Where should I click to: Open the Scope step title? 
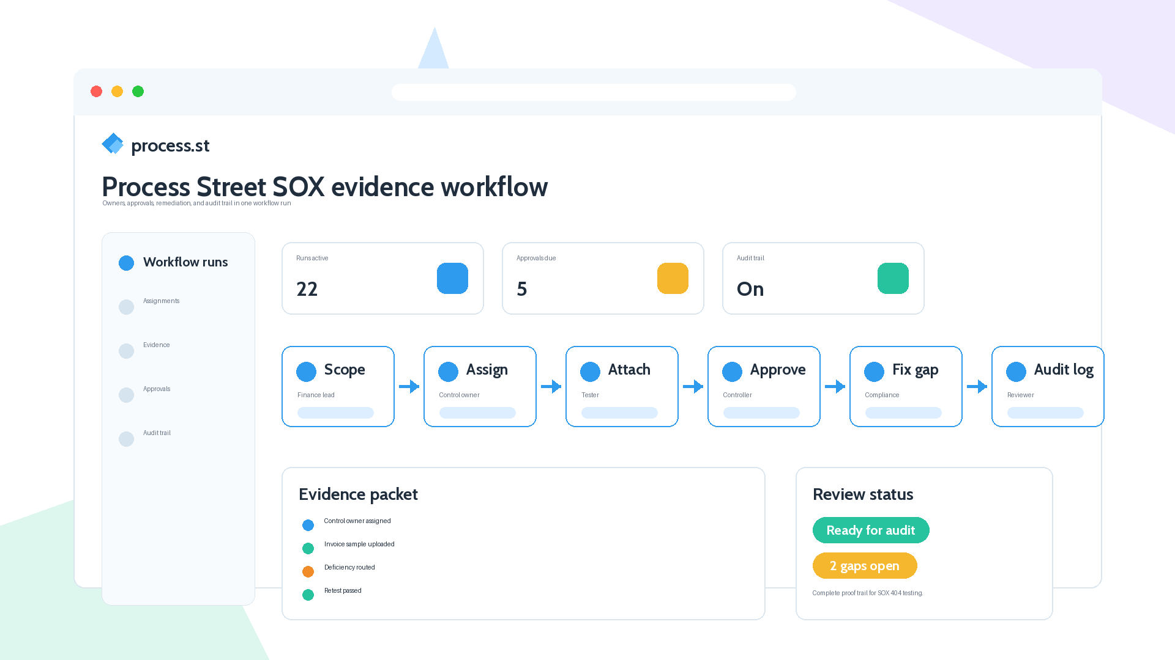tap(345, 370)
